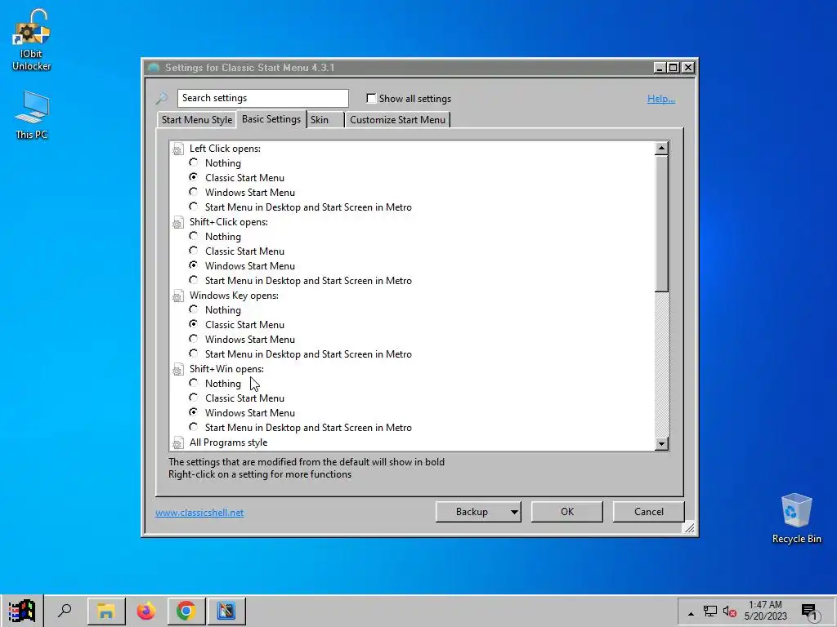The image size is (837, 627).
Task: Set Shift+Click opens to Nothing
Action: 193,236
